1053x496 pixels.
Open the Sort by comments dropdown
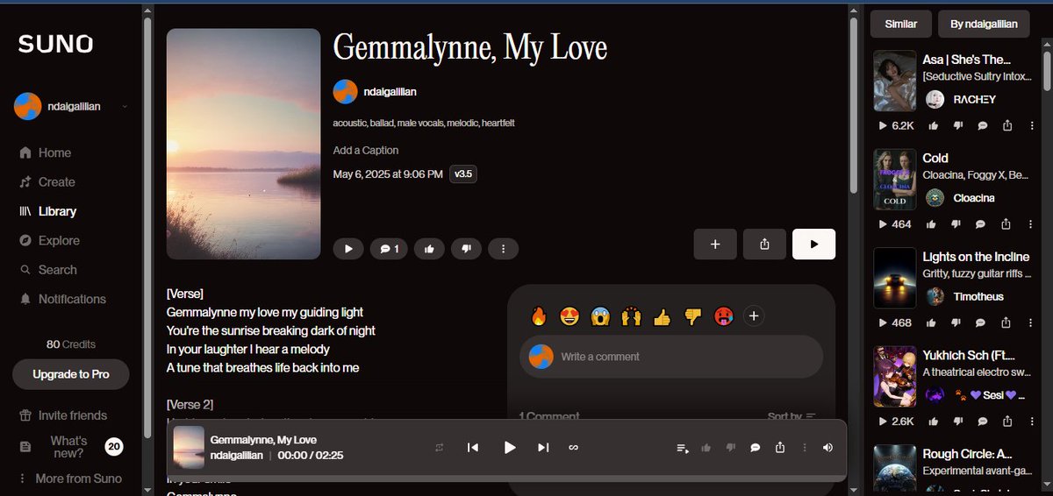(792, 416)
